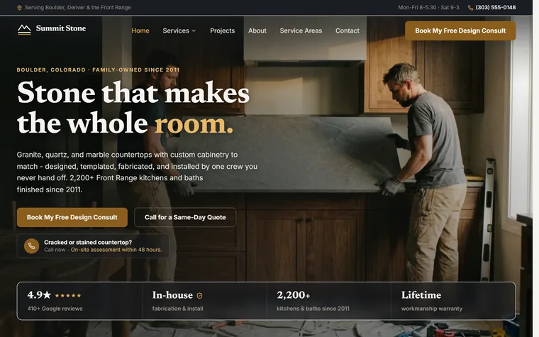
Task: Open the Projects page
Action: tap(223, 31)
